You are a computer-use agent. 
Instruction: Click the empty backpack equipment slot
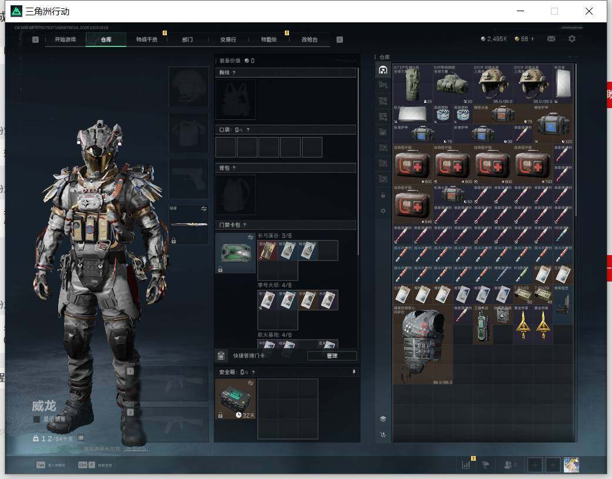pos(236,195)
